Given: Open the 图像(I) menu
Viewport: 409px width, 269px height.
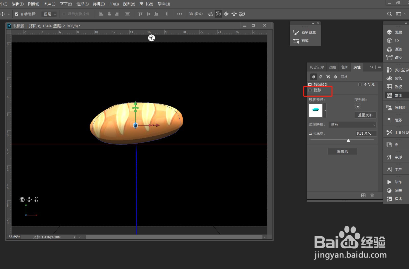Looking at the screenshot, I should pyautogui.click(x=33, y=4).
